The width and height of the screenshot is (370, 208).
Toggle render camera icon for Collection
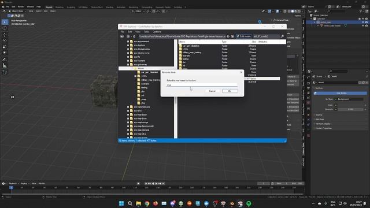click(367, 18)
